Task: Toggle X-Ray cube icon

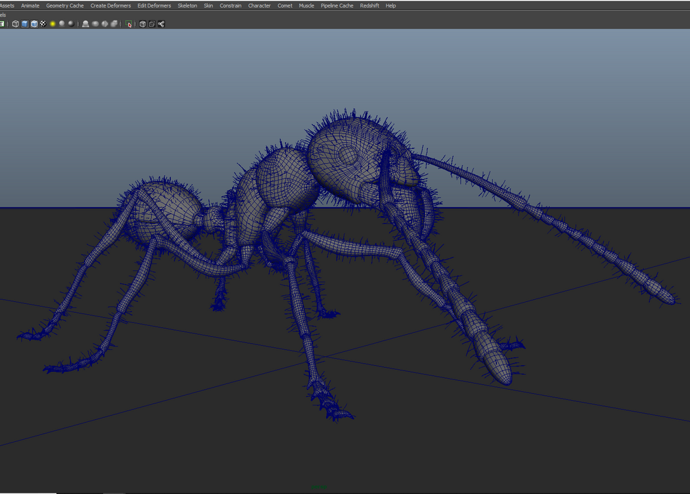Action: [x=143, y=24]
